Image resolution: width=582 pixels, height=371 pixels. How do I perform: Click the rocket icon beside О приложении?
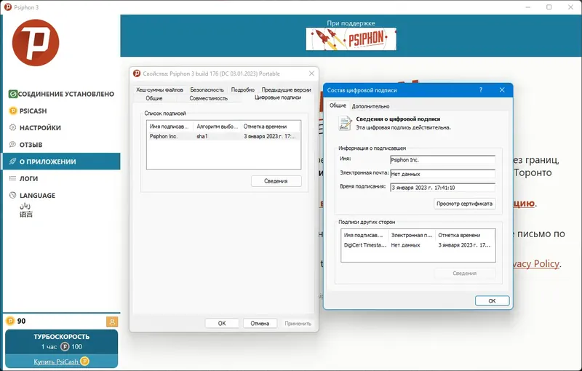[12, 161]
